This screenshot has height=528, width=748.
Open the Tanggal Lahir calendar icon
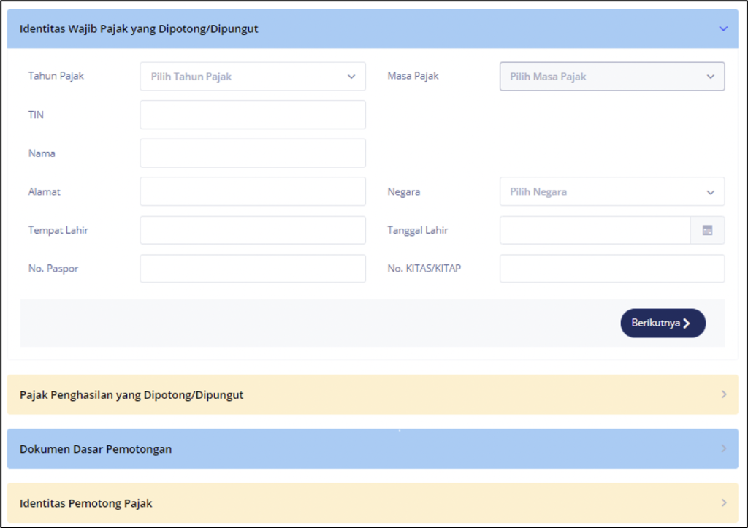pyautogui.click(x=707, y=230)
